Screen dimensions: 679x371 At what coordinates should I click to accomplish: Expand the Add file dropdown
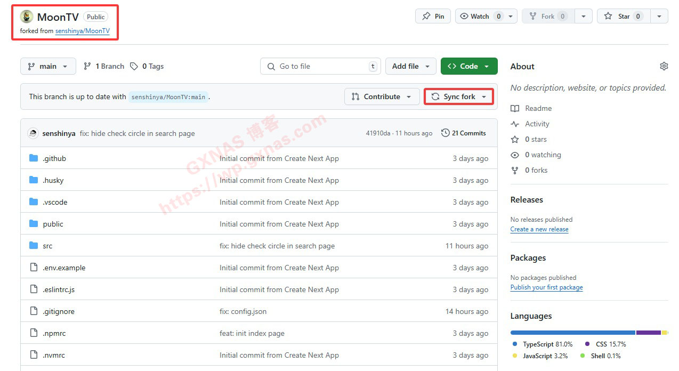tap(411, 66)
